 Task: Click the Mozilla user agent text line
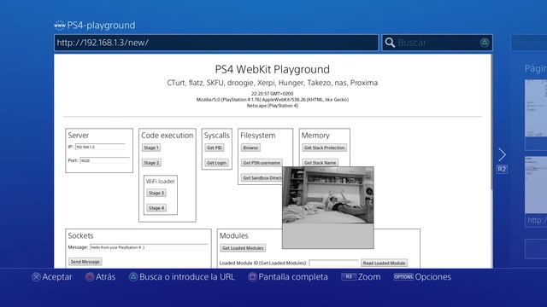[x=272, y=100]
